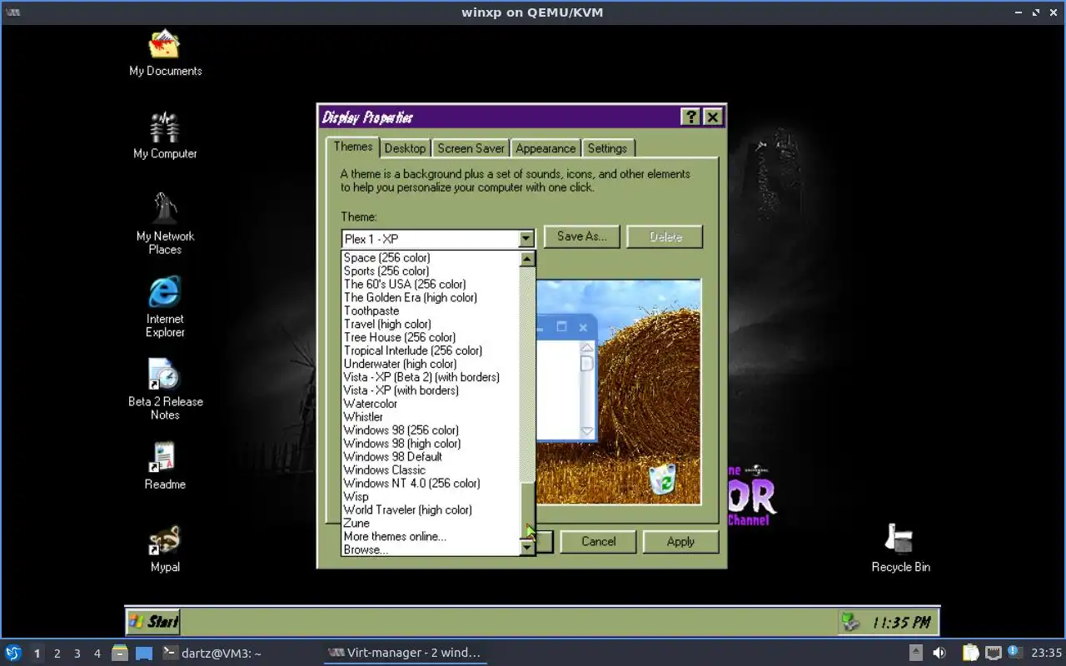
Task: Select World Traveler (high color) theme
Action: (431, 511)
